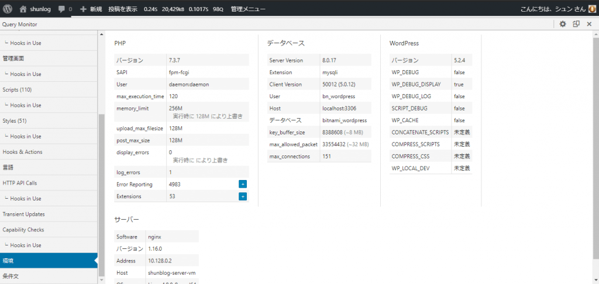The height and width of the screenshot is (284, 599).
Task: Open Hooks in Use under HTTP API Calls
Action: (x=49, y=199)
